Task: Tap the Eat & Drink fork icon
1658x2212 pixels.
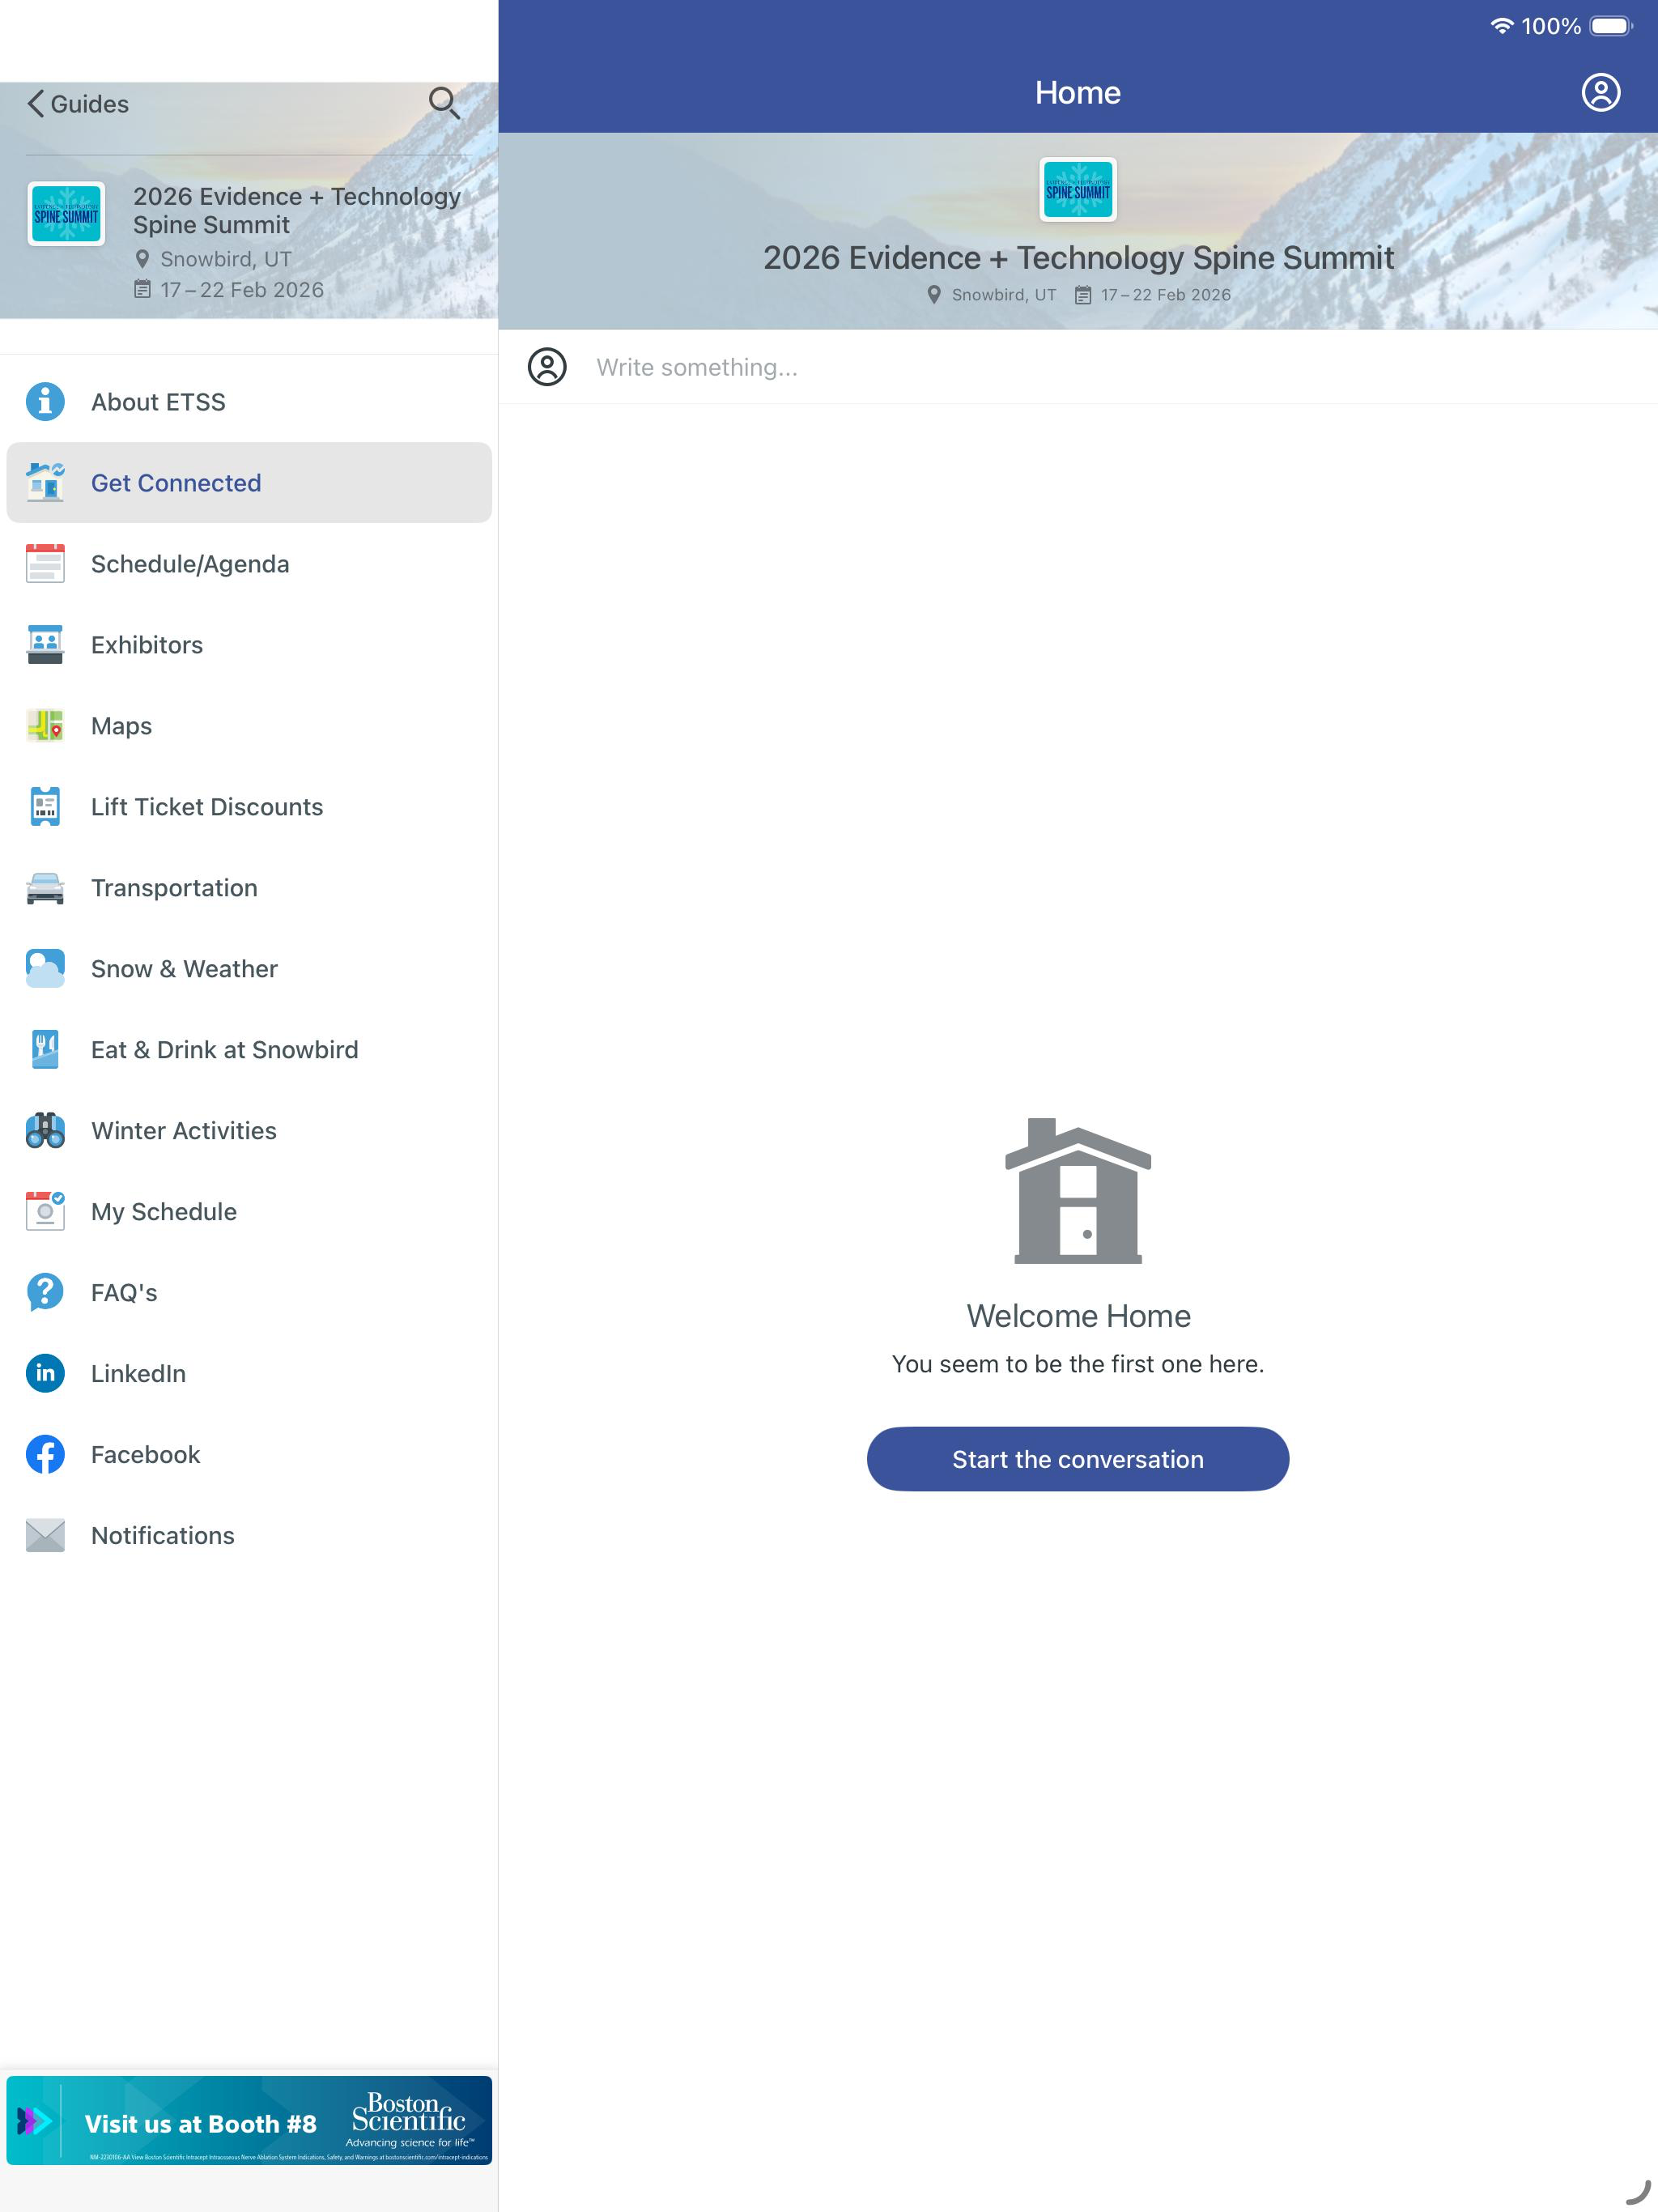Action: pyautogui.click(x=45, y=1050)
